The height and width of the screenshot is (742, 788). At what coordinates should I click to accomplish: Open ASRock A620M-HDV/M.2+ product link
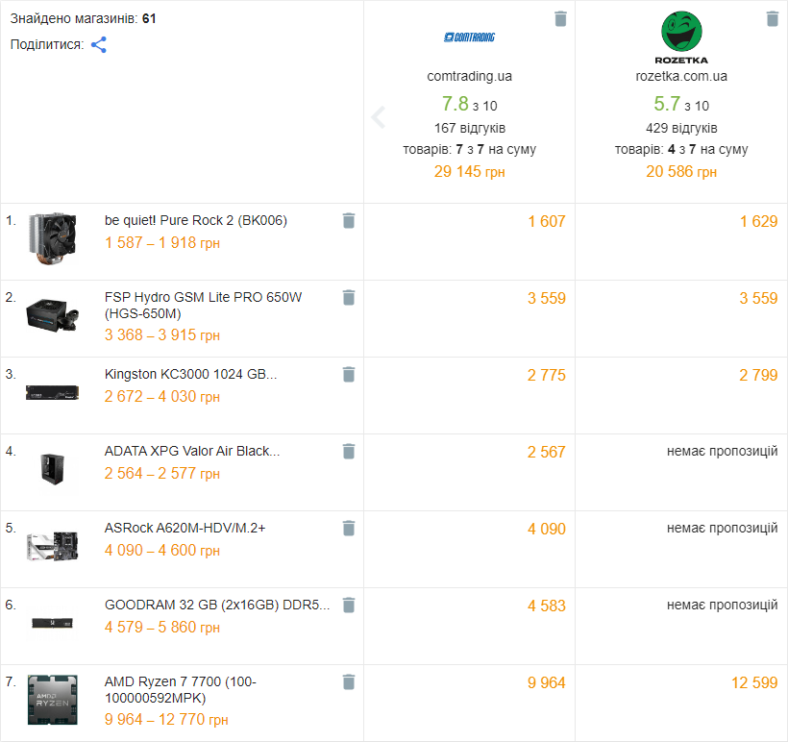185,529
